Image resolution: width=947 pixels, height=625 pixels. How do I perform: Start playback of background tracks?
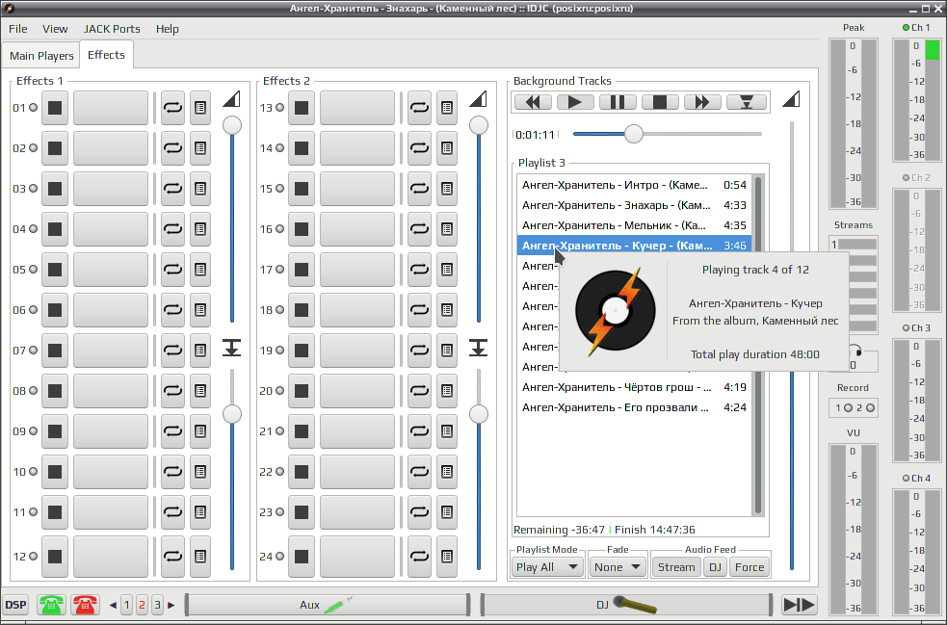575,102
